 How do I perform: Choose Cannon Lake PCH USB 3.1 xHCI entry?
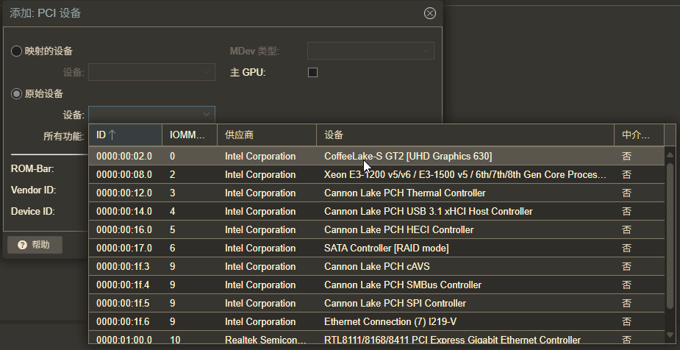428,212
